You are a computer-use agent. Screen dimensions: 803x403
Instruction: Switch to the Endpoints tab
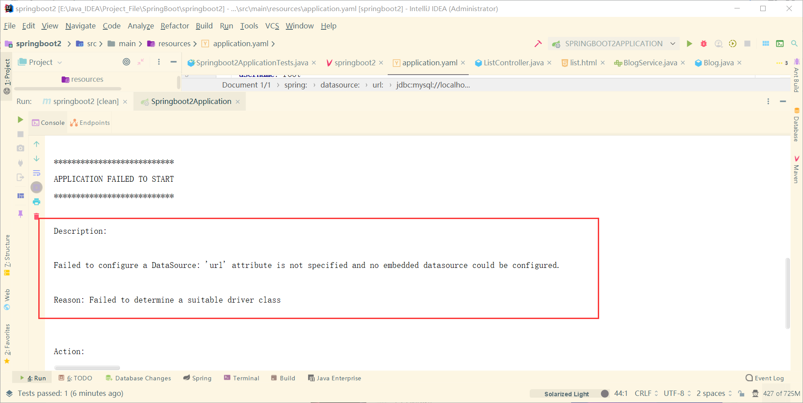click(x=90, y=123)
